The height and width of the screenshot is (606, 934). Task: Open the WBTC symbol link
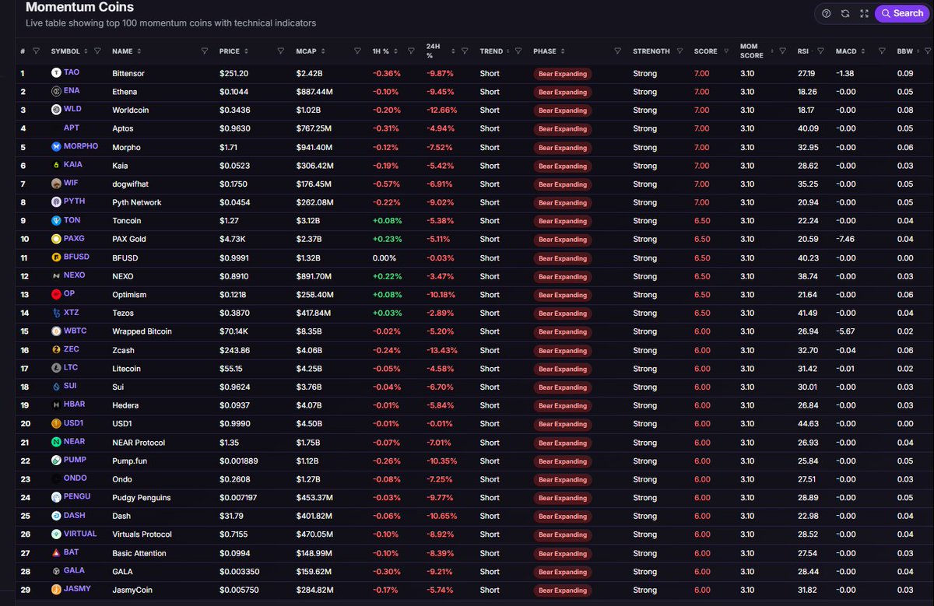pos(75,331)
